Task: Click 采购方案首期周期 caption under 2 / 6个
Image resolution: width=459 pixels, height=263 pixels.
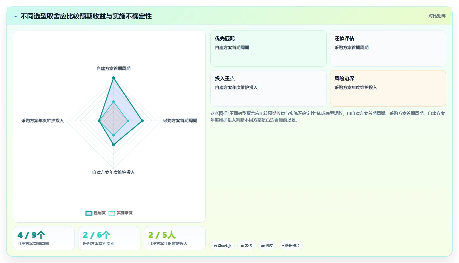Action: (x=98, y=244)
